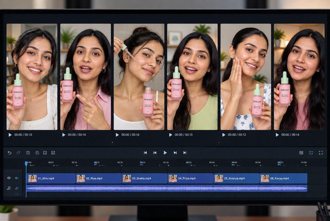Select the purple audio waveform clip
This screenshot has height=221, width=330.
pyautogui.click(x=167, y=188)
